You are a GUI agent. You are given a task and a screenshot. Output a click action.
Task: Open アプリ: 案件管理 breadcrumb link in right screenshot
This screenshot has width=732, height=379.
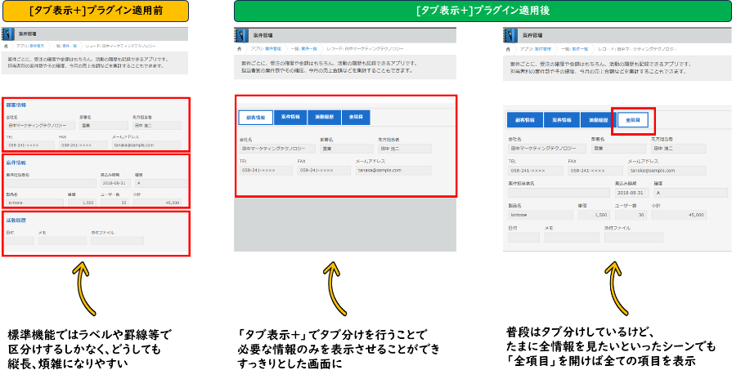point(536,49)
